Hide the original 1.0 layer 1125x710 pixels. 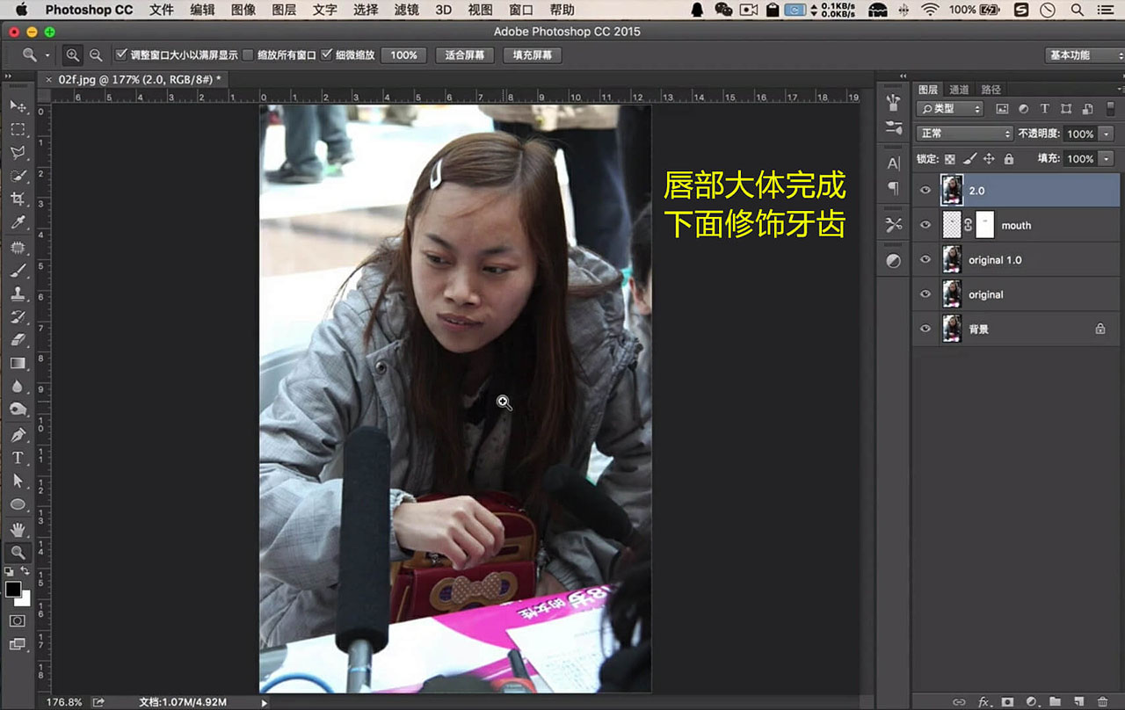tap(925, 259)
